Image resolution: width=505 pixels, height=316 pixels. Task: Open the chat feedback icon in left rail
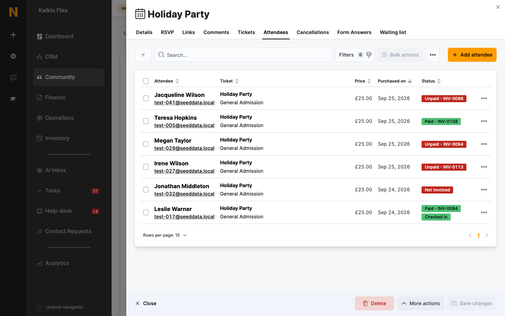click(13, 78)
